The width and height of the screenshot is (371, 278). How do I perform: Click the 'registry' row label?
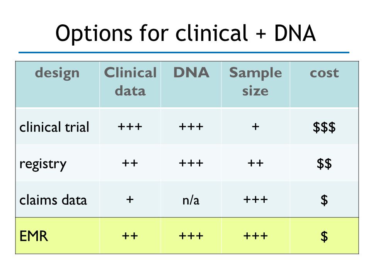43,164
